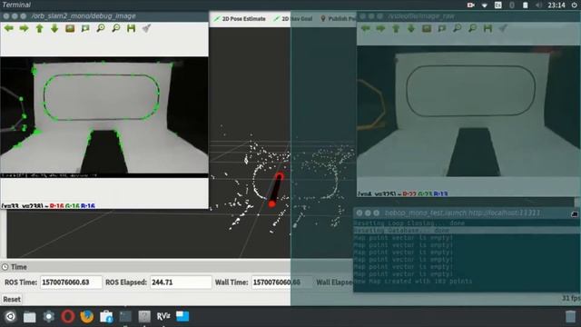Open the Wi-Fi network indicator
Viewport: 581px width, 327px height.
click(x=484, y=5)
